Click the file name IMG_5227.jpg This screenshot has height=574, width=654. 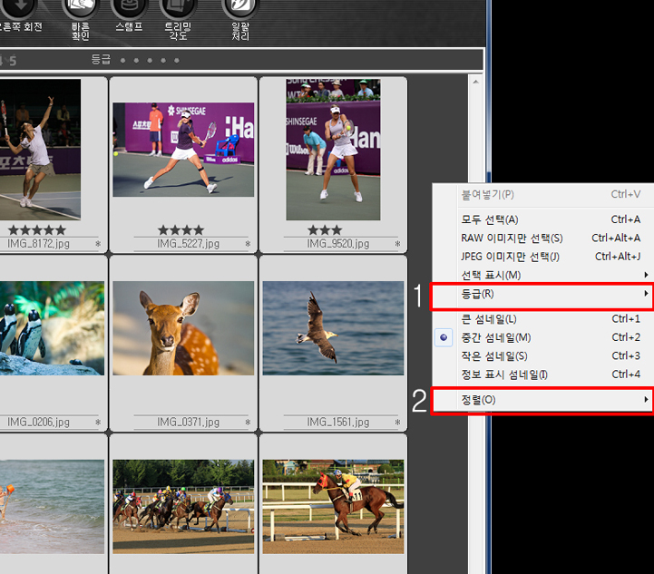click(x=188, y=243)
